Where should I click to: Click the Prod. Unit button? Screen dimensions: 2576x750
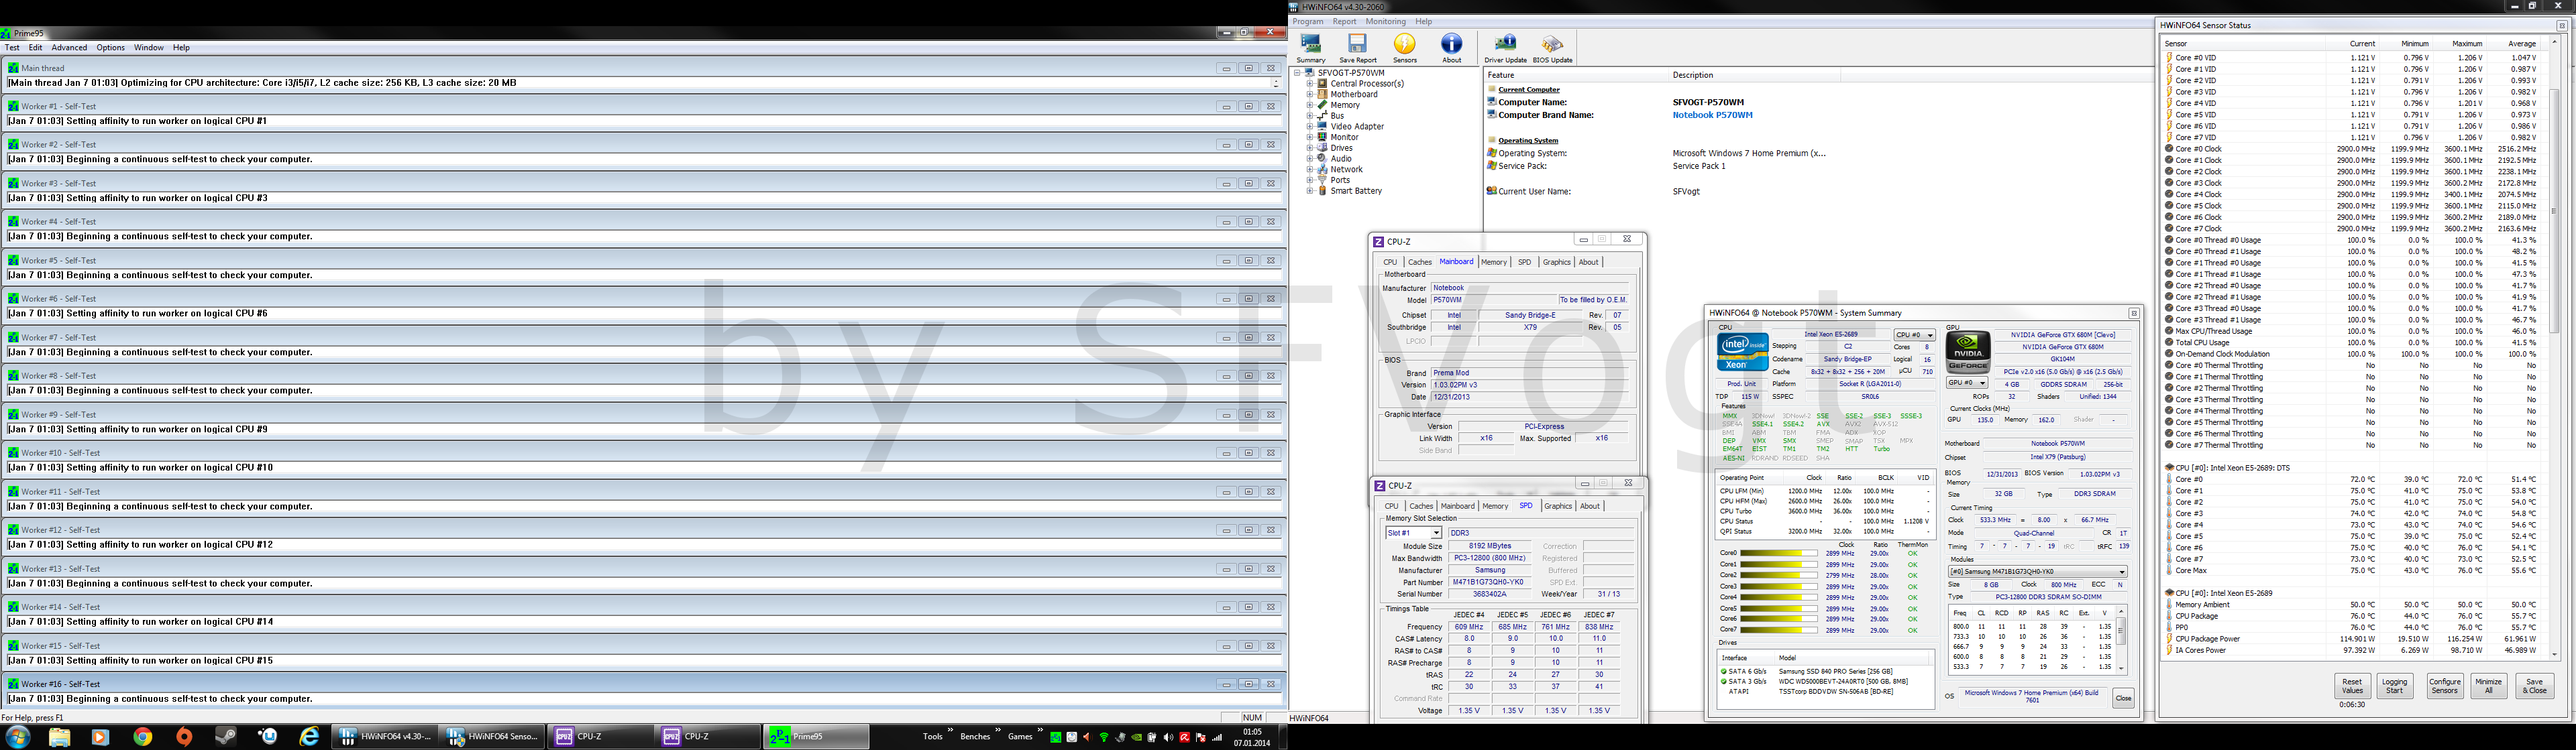coord(1741,383)
